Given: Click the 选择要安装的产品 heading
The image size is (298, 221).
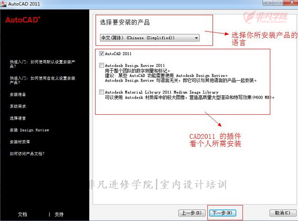Looking at the screenshot, I should click(125, 22).
